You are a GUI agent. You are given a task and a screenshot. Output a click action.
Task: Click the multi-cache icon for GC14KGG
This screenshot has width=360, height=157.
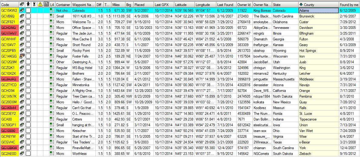[x=22, y=56]
